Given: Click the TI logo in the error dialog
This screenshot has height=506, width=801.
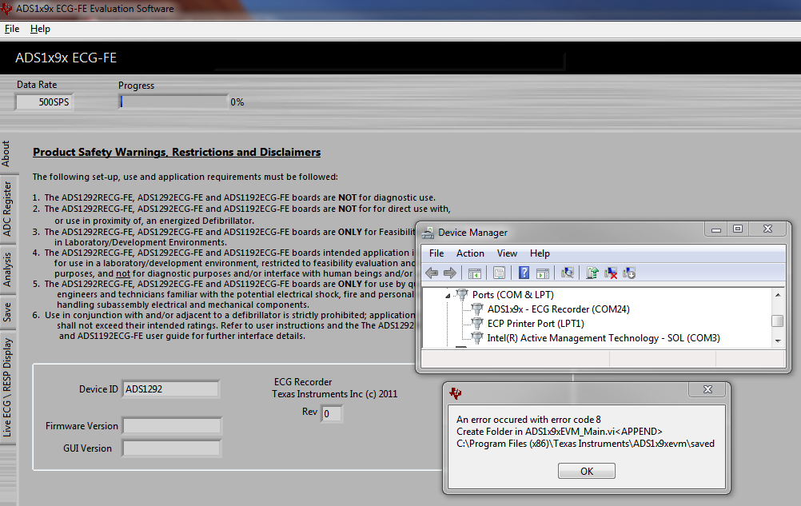Looking at the screenshot, I should [x=455, y=393].
